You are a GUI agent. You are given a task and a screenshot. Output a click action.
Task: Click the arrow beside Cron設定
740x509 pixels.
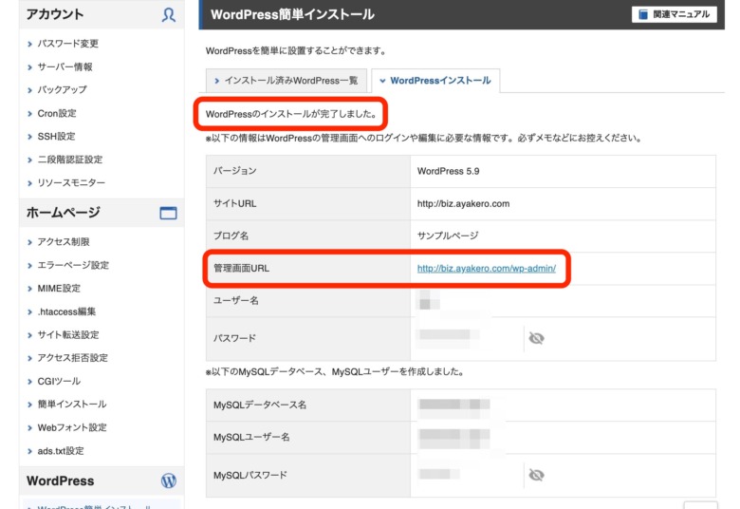[29, 114]
